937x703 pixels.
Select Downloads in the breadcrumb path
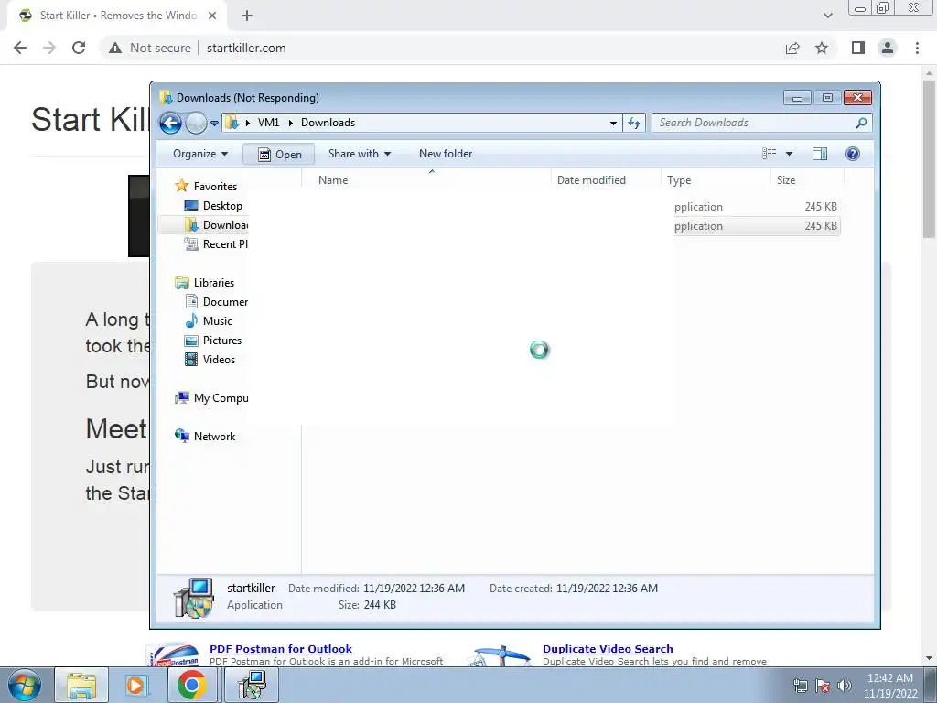coord(328,123)
